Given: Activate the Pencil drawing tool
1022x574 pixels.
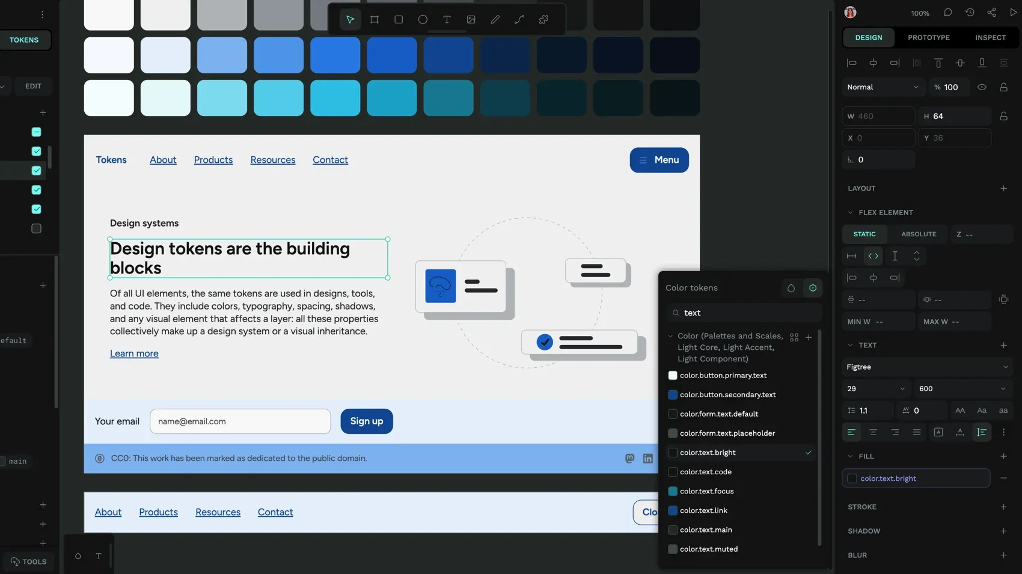Looking at the screenshot, I should (495, 19).
